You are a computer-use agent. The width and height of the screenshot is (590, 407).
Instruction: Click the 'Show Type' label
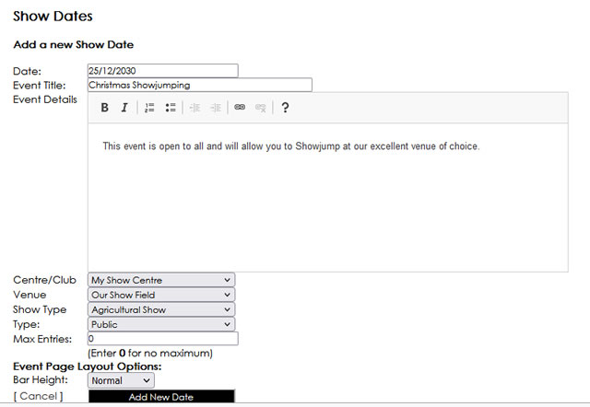point(40,309)
